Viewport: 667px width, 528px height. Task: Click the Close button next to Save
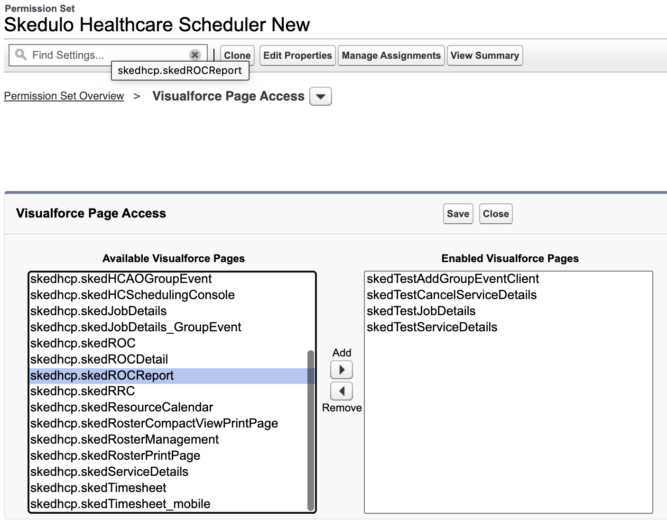click(x=496, y=214)
